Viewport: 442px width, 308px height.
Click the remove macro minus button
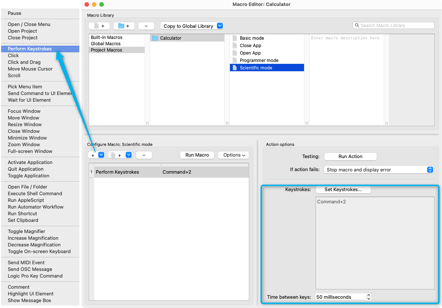(x=146, y=26)
